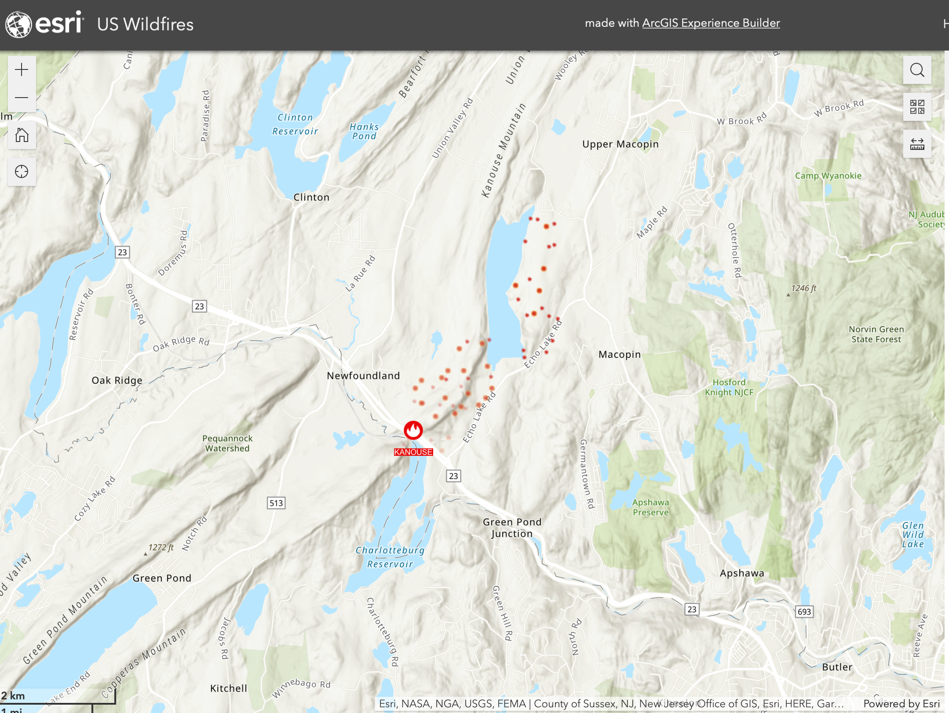
Task: Click the Norvin Green State Forest label
Action: pos(876,334)
